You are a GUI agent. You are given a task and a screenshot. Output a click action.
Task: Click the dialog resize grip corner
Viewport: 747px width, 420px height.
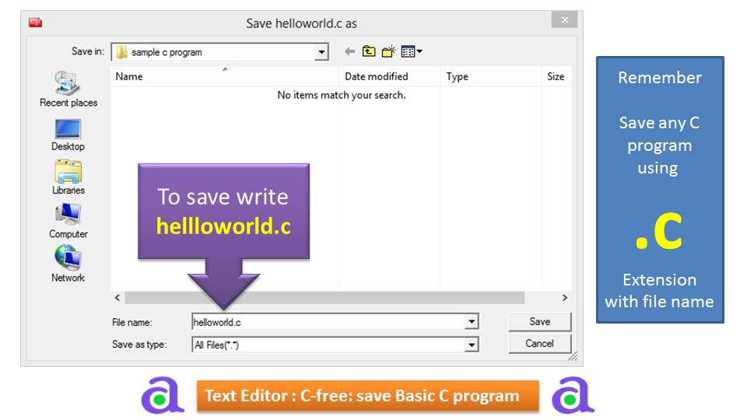coord(573,356)
